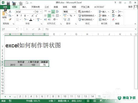The height and width of the screenshot is (103, 138).
Task: Click the Format Painter brush icon
Action: 10,20
